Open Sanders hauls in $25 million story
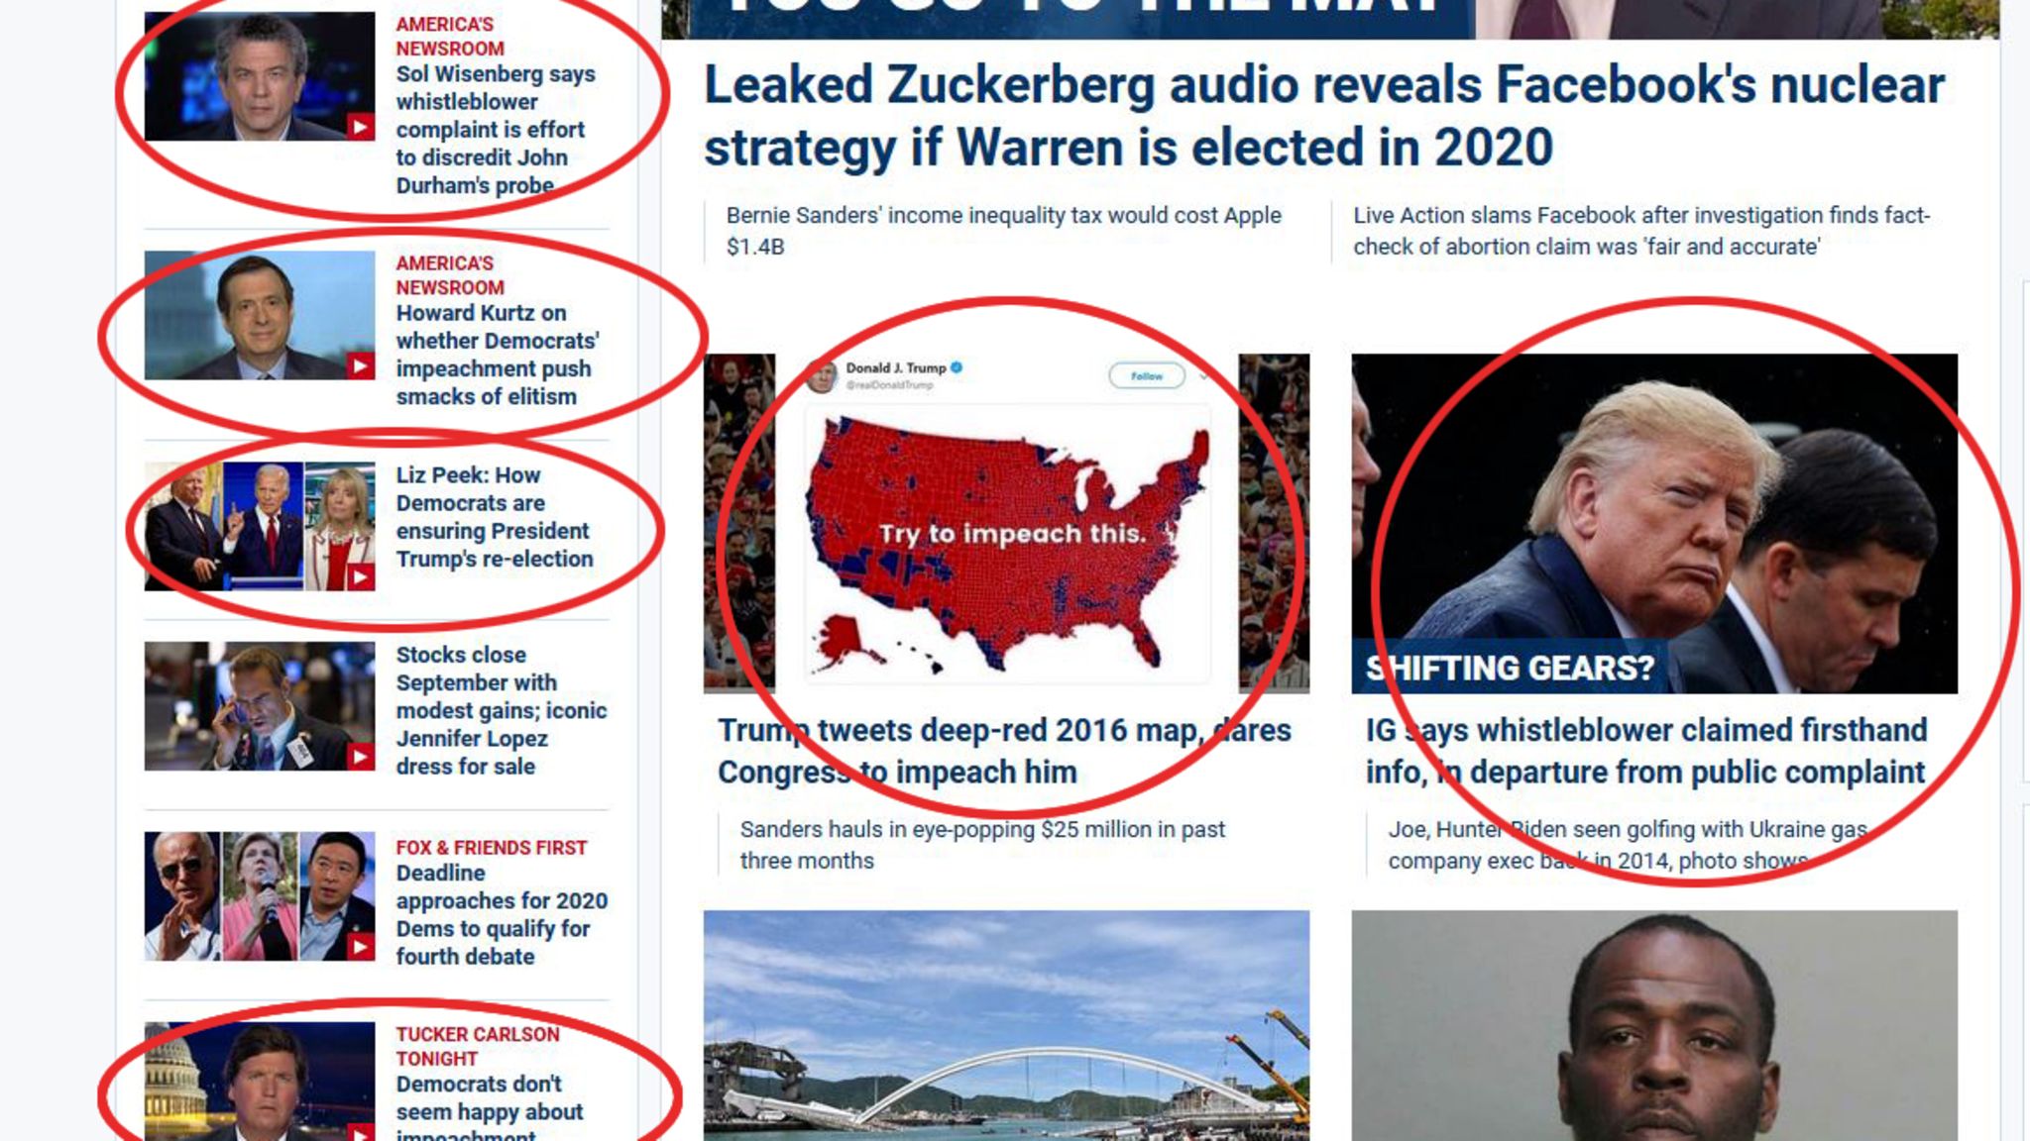The width and height of the screenshot is (2030, 1141). click(982, 845)
